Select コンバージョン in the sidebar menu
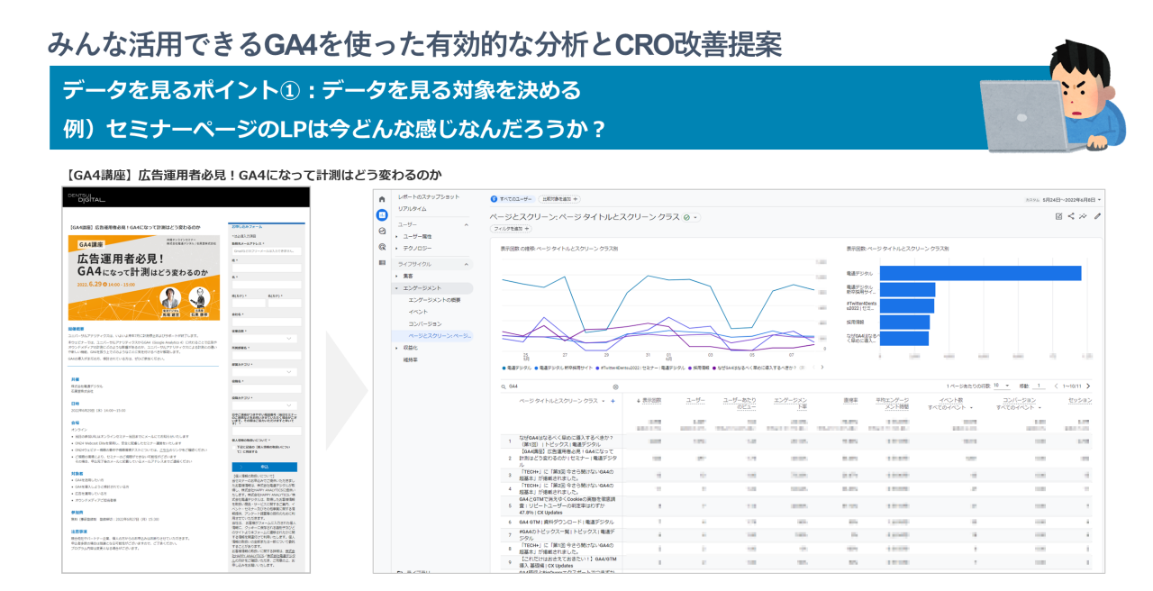1153x591 pixels. point(425,323)
